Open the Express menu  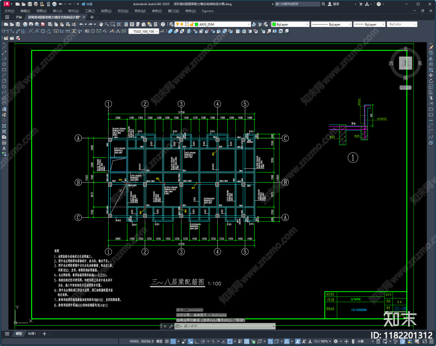pos(208,11)
